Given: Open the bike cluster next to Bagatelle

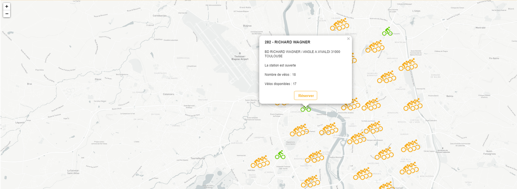Looking at the screenshot, I should click(315, 156).
